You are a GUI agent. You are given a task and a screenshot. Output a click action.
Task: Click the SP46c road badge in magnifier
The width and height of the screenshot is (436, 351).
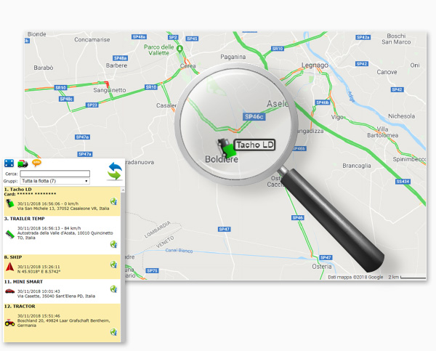254,117
